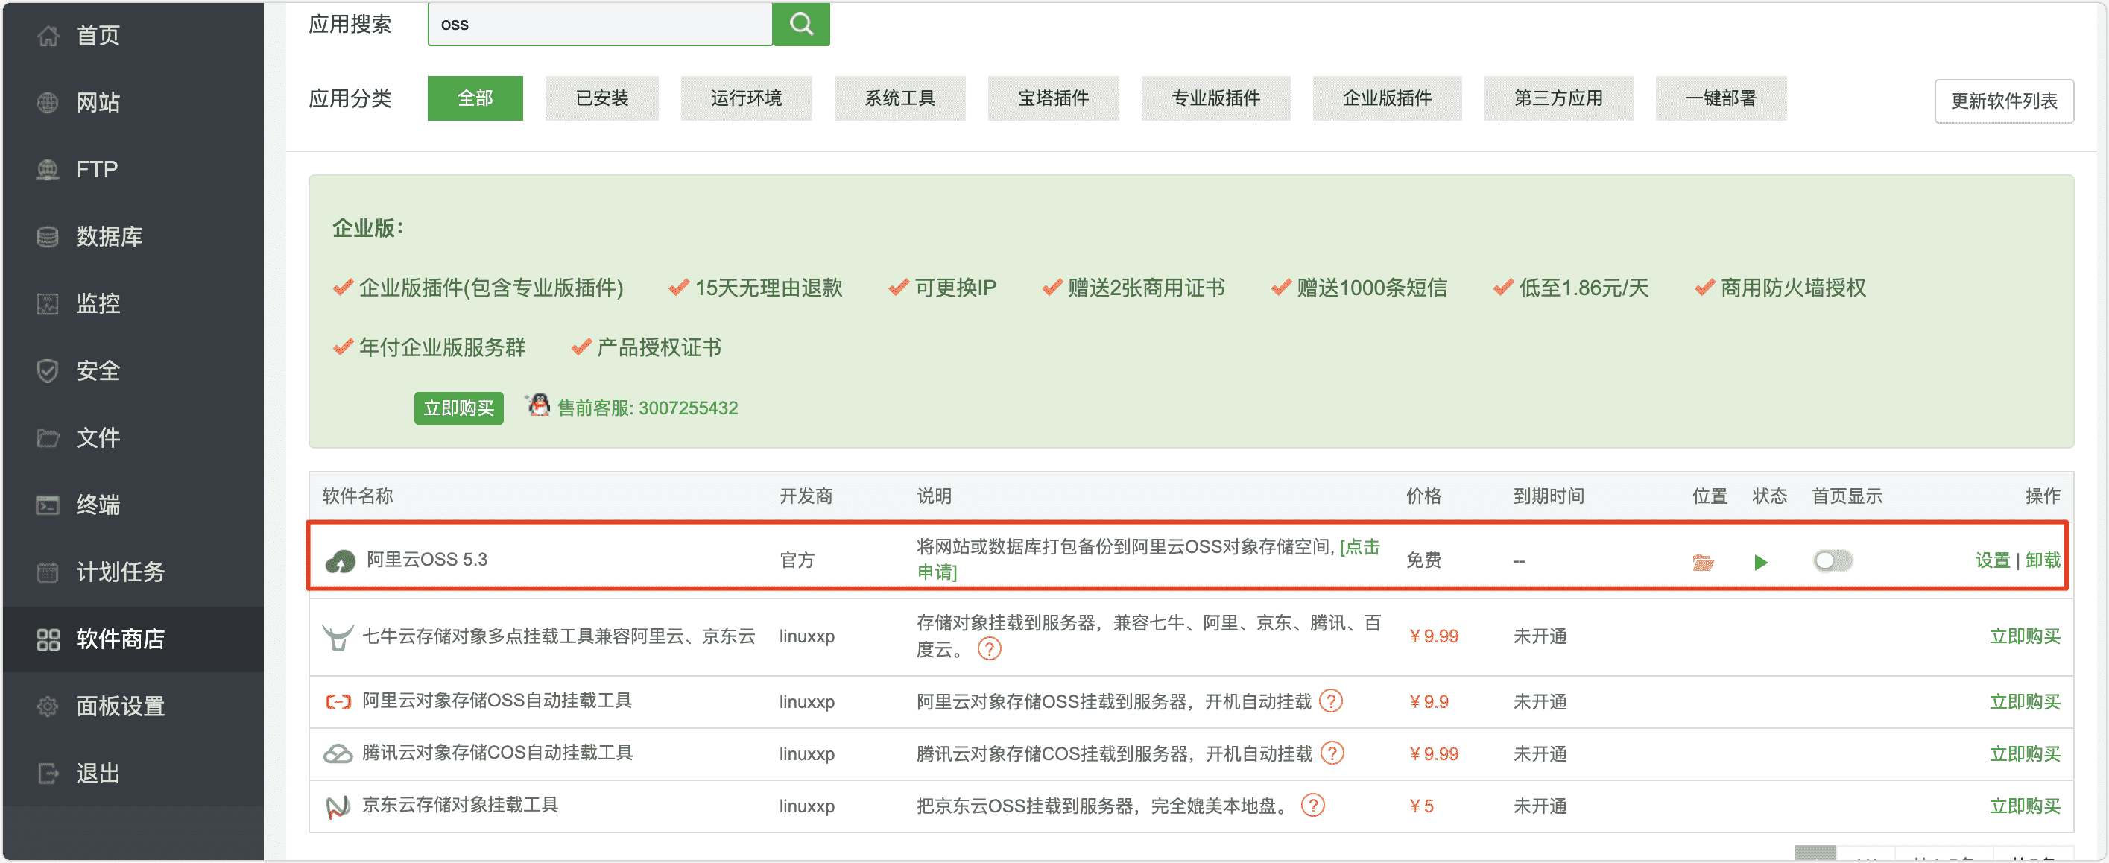The height and width of the screenshot is (863, 2109).
Task: Click 立即购买 for 京东云存储对象挂载工具
Action: click(2025, 806)
